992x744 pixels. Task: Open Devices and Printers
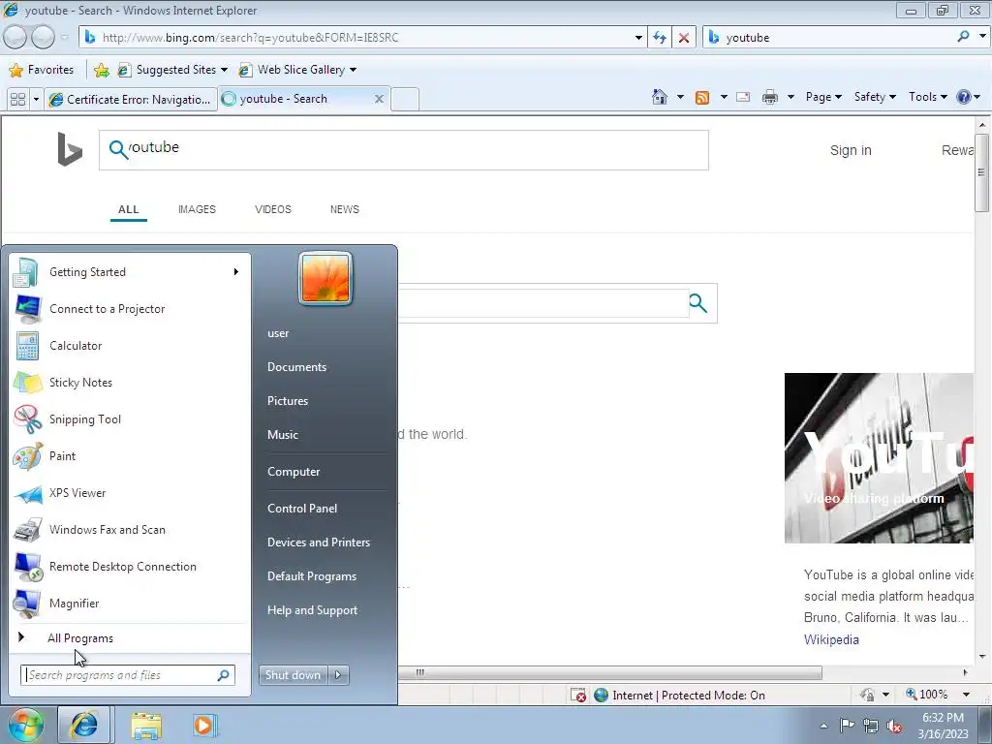coord(318,542)
